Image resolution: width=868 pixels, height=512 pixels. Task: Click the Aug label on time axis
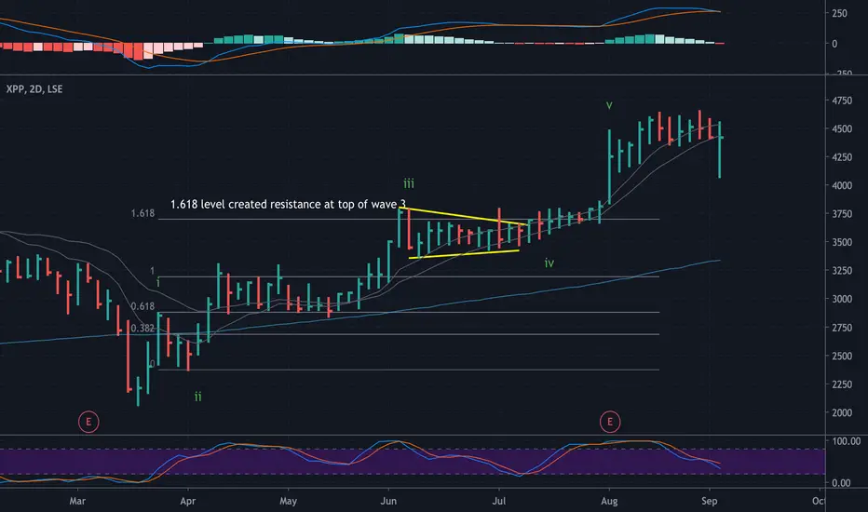609,501
